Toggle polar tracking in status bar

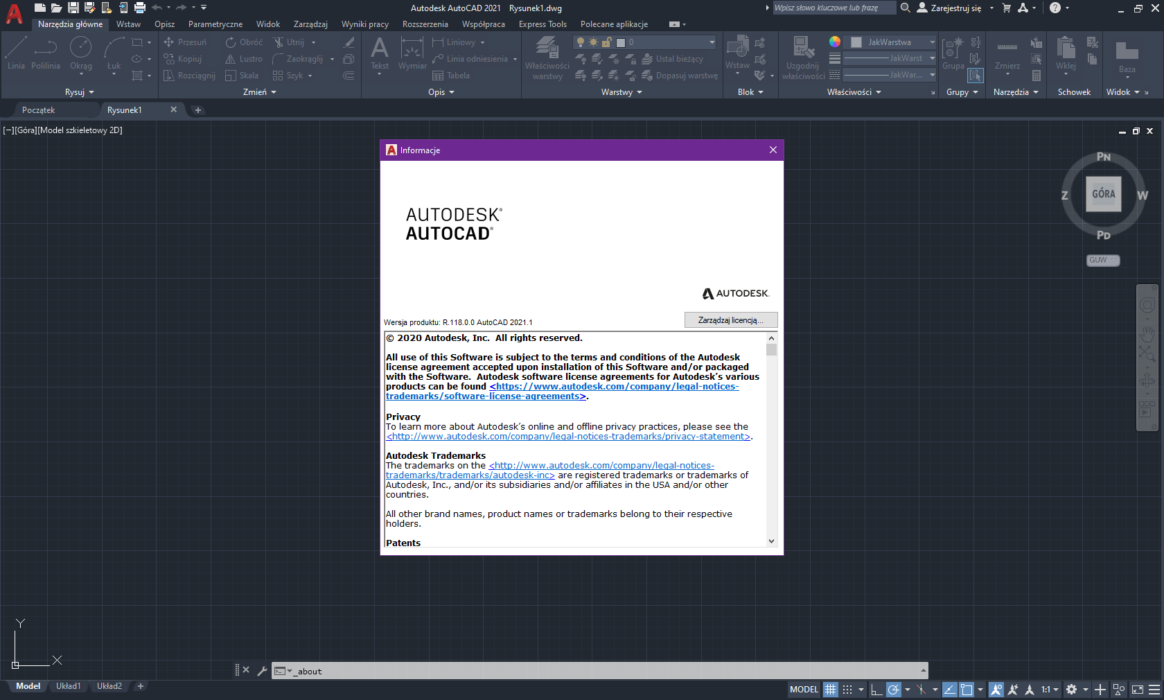(x=894, y=690)
